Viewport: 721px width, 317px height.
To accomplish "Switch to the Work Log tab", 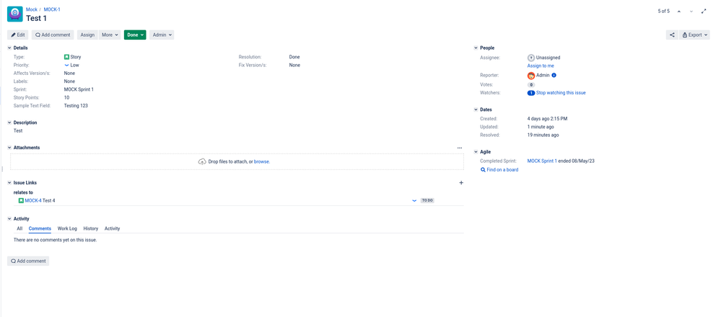I will pos(67,228).
